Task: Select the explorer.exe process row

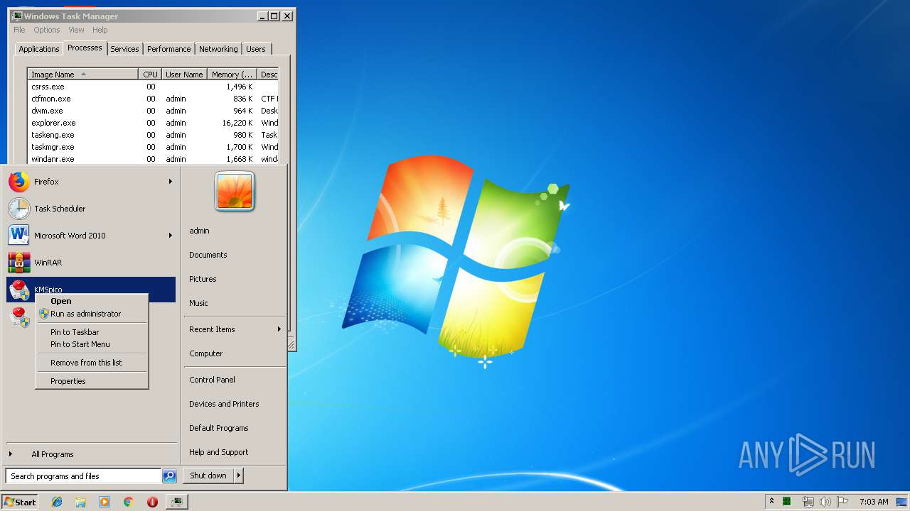Action: coord(153,123)
